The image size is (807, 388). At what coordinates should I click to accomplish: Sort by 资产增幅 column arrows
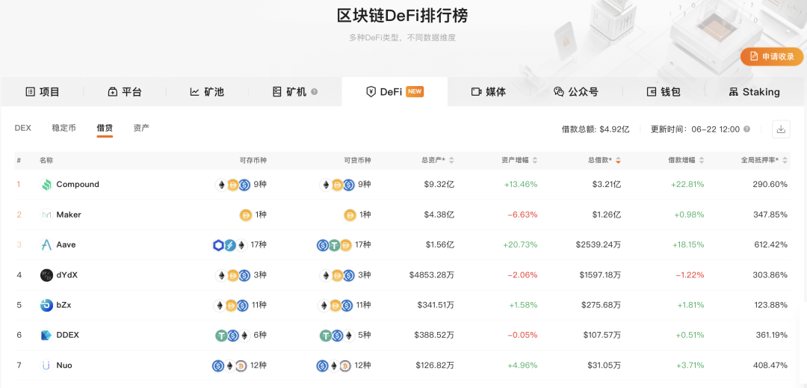[534, 161]
